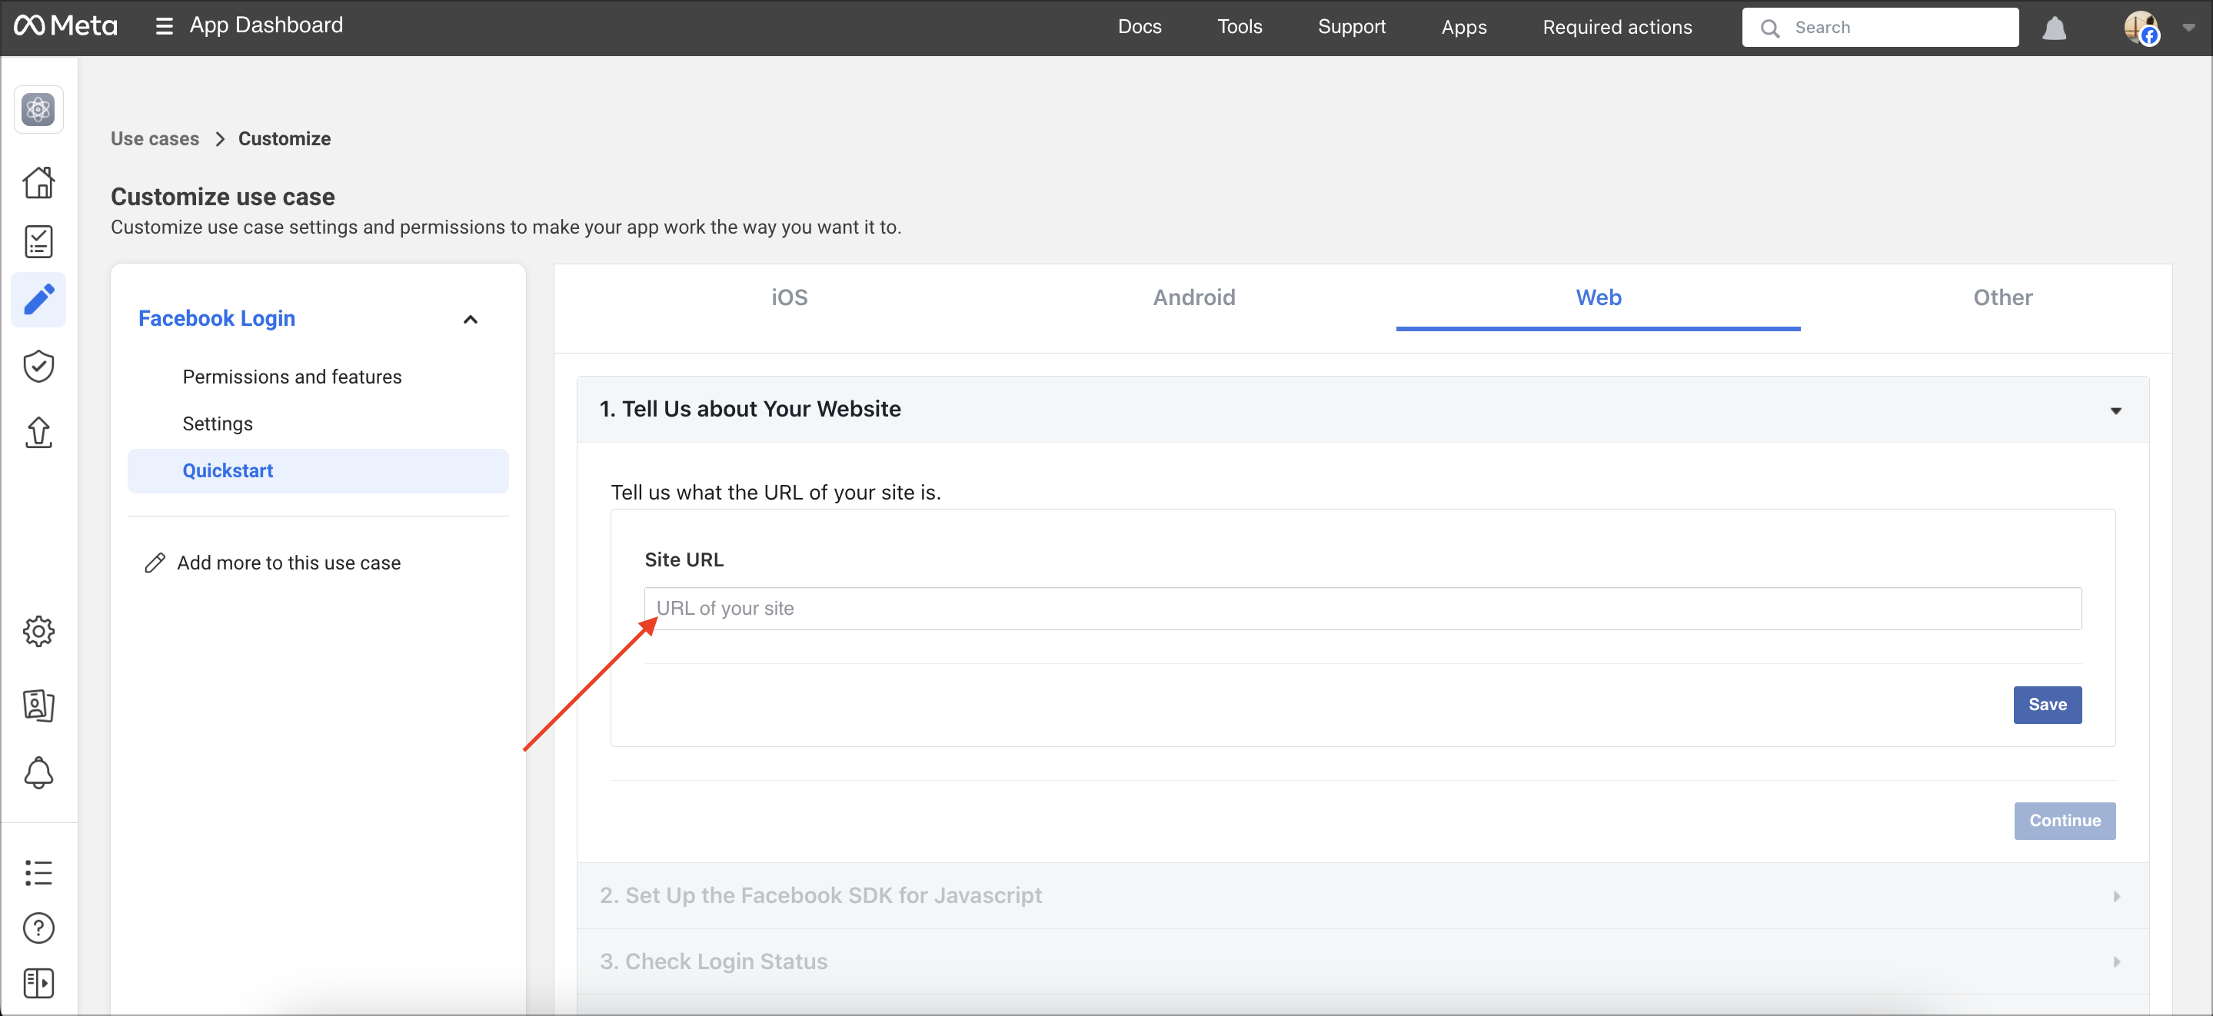Screen dimensions: 2213x1016
Task: Expand the Check Login Status arrow
Action: click(2117, 962)
